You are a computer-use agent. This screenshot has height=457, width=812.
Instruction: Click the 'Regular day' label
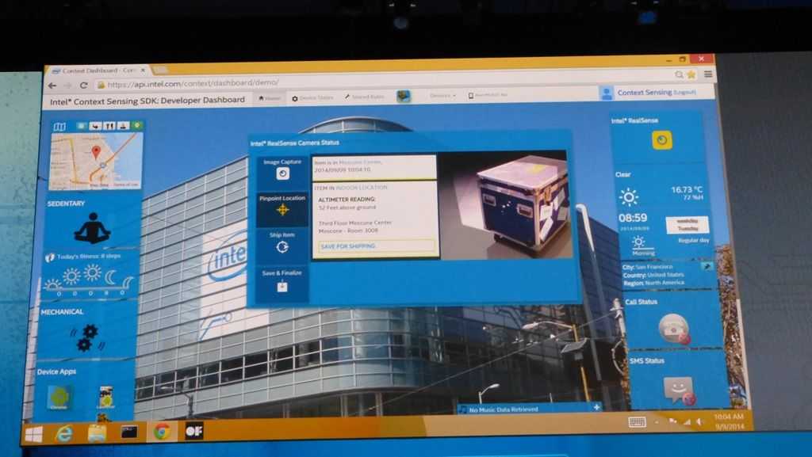[693, 241]
